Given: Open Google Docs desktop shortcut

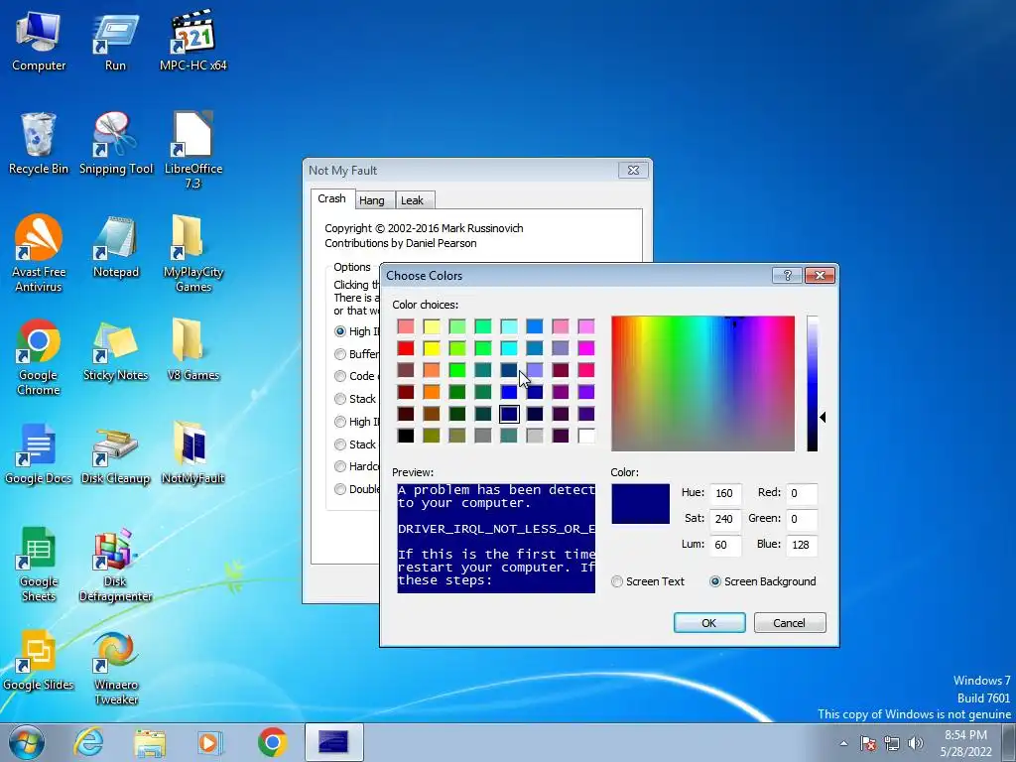Looking at the screenshot, I should 39,453.
